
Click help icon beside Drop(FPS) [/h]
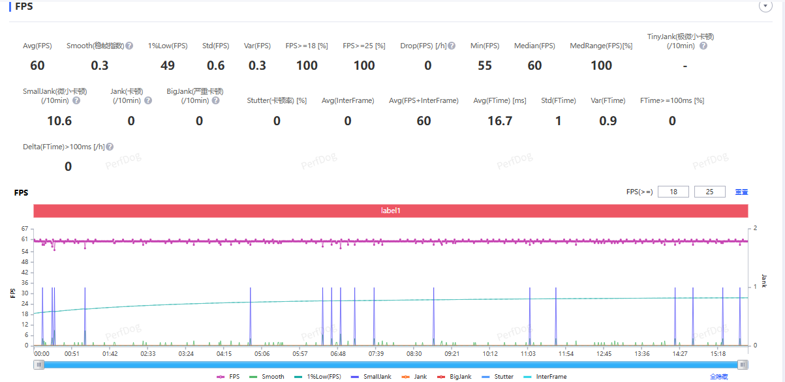click(x=452, y=46)
